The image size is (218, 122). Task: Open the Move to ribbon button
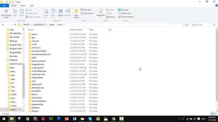pyautogui.click(x=46, y=14)
